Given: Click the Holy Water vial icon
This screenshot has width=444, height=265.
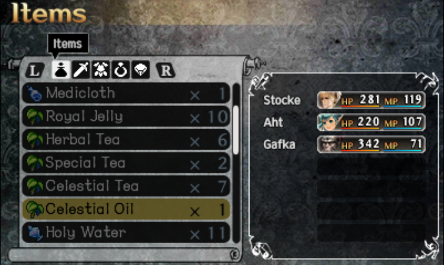Looking at the screenshot, I should point(34,233).
